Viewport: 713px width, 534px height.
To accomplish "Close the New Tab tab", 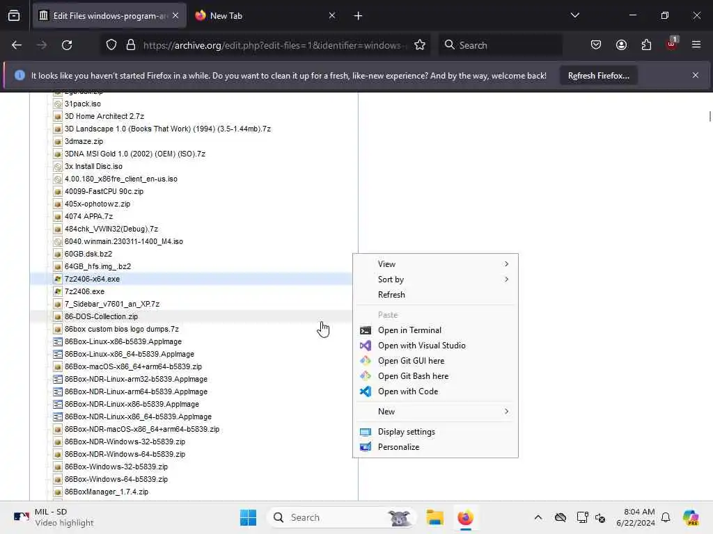I will point(332,16).
